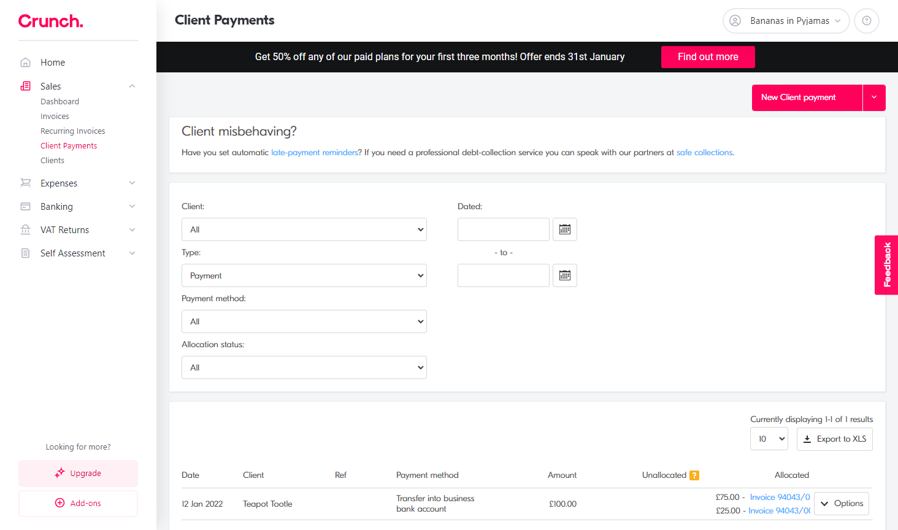
Task: Click the Find out more button
Action: (x=707, y=57)
